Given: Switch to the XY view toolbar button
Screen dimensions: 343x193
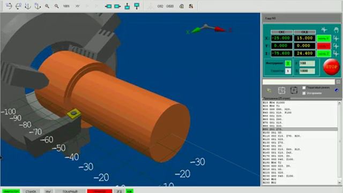Looking at the screenshot, I should click(77, 6).
